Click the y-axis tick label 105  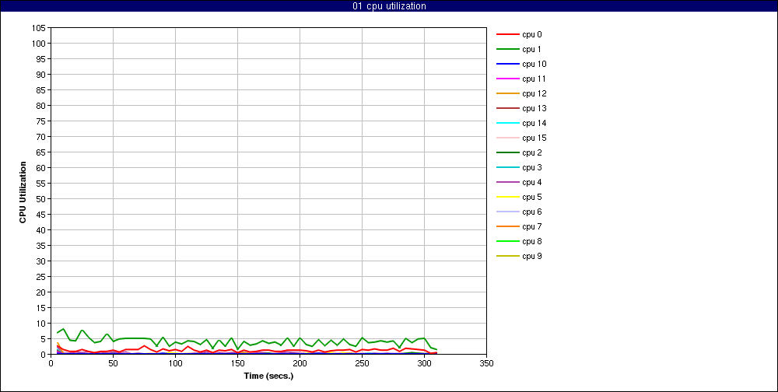click(x=40, y=28)
